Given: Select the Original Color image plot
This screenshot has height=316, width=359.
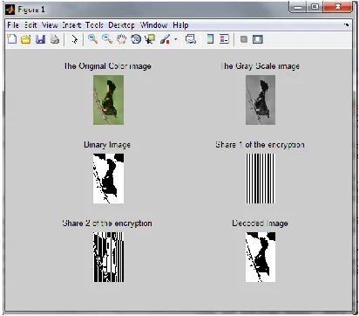Looking at the screenshot, I should tap(108, 100).
